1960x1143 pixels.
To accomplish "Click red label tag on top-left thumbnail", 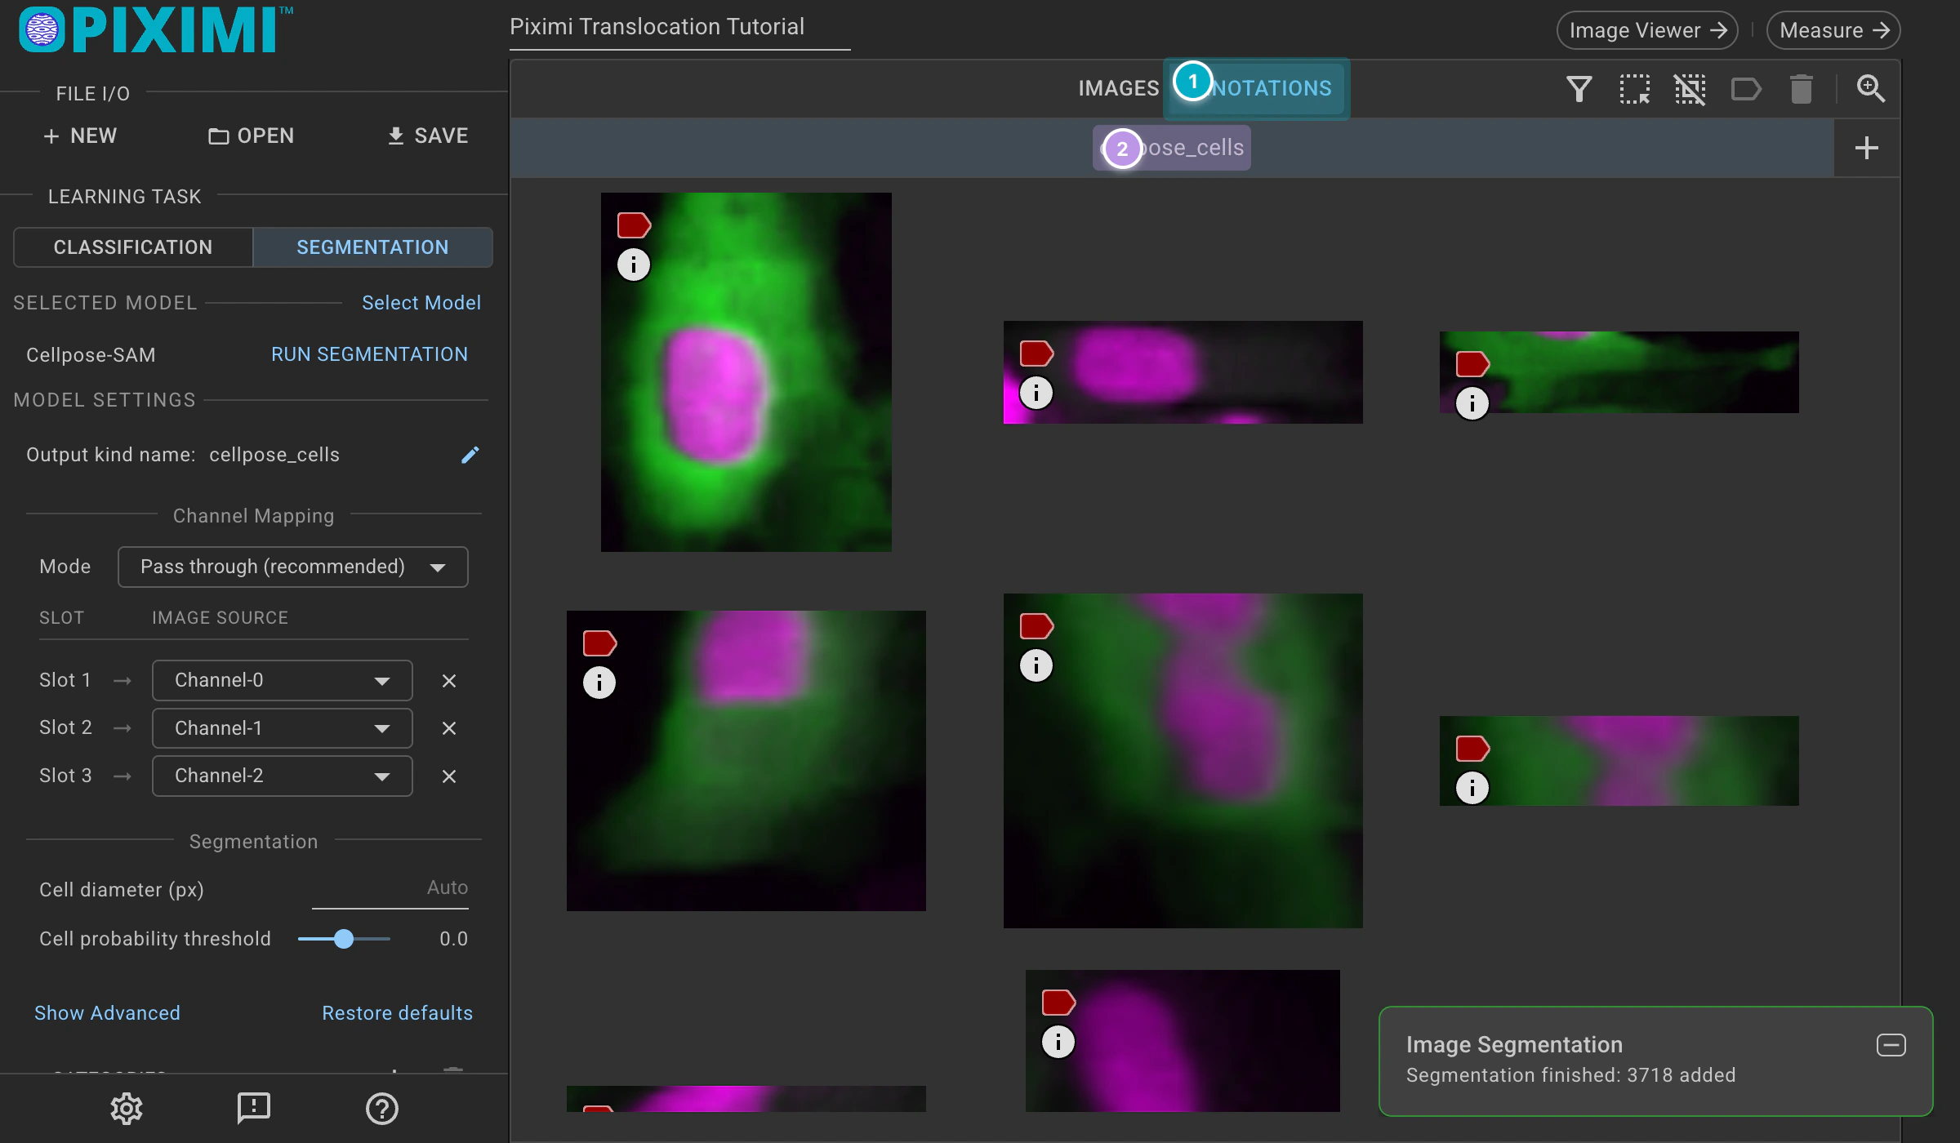I will 634,225.
